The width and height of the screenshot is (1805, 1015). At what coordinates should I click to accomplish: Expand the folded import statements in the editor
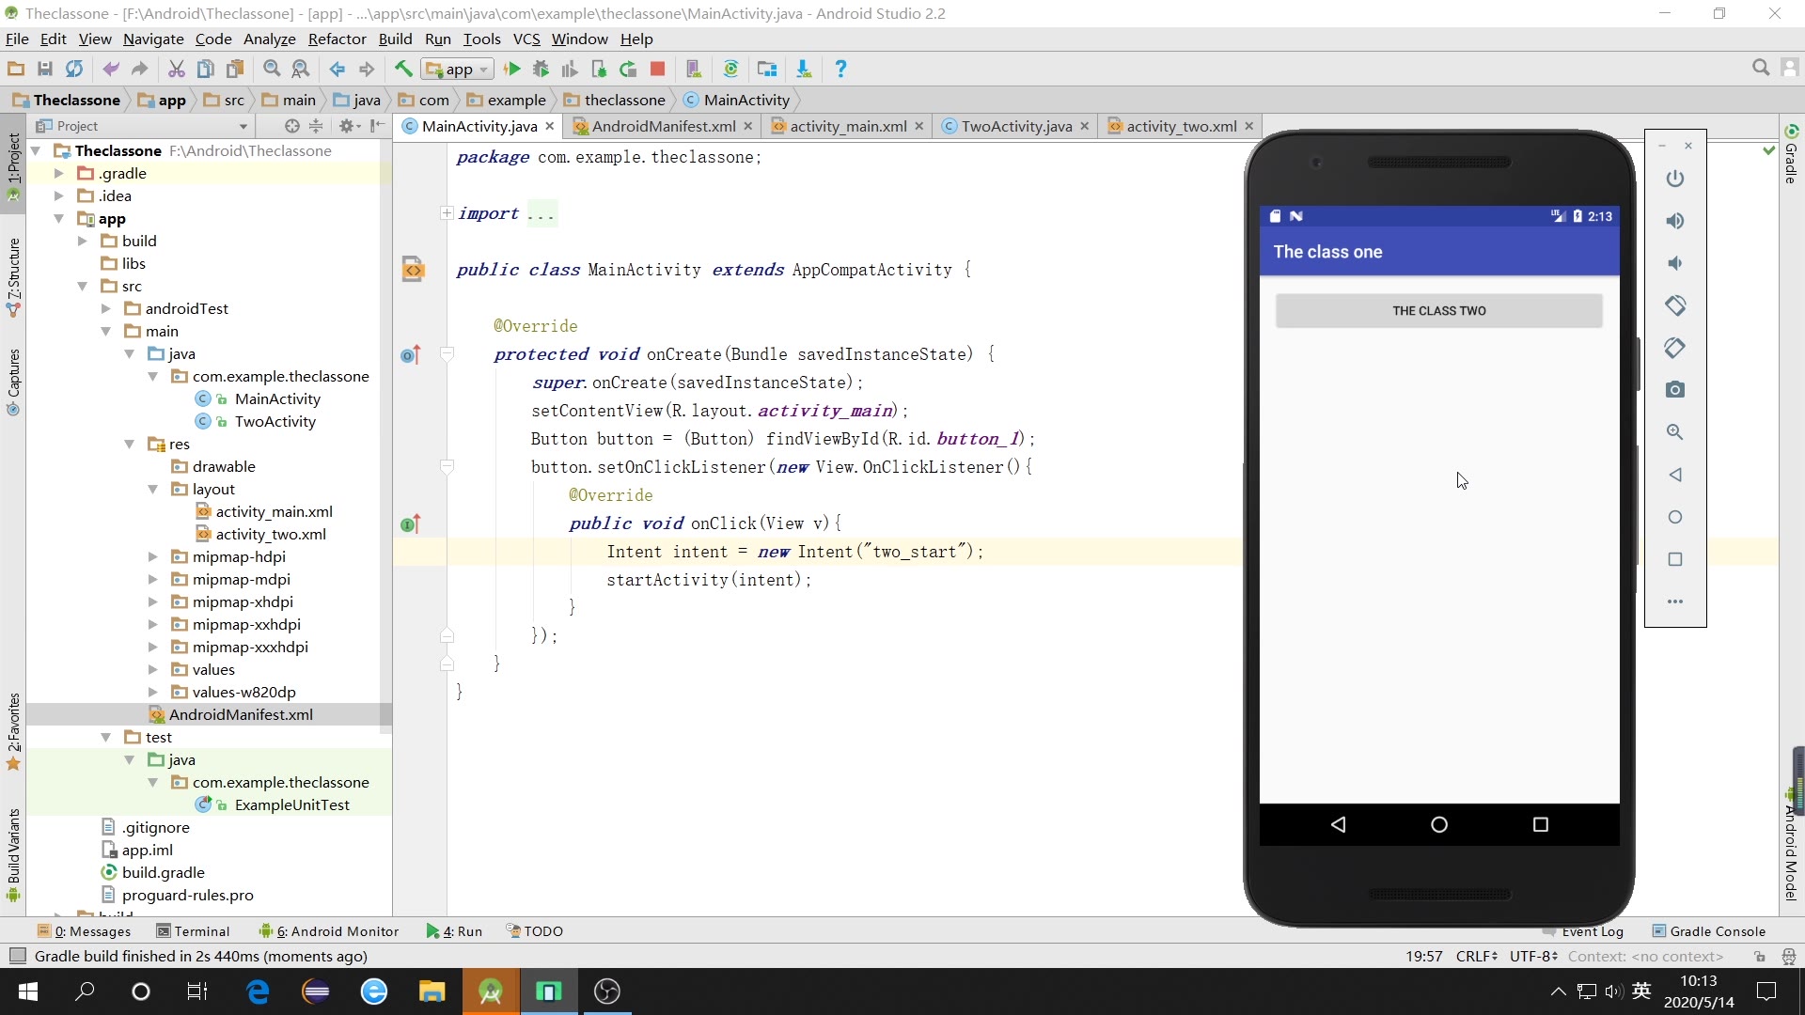point(447,213)
